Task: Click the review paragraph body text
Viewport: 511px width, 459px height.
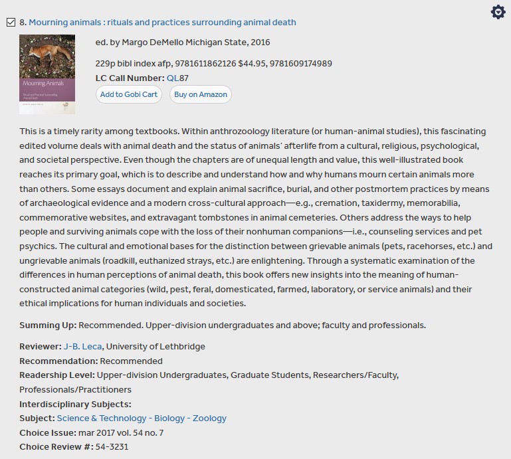Action: point(255,217)
